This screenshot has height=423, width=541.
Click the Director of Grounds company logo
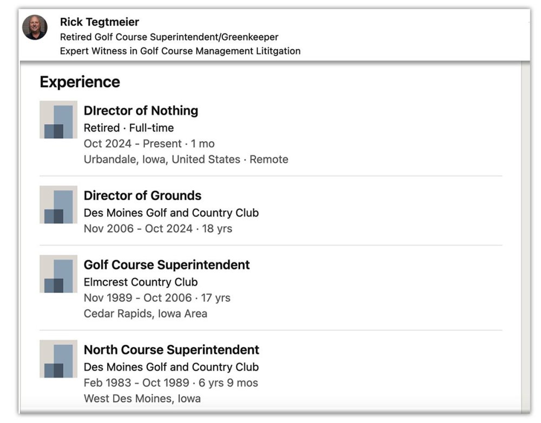(x=58, y=204)
